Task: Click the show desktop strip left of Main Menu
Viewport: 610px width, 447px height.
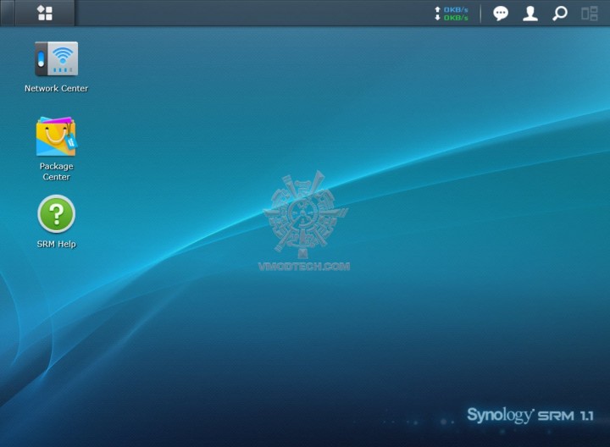Action: [x=8, y=13]
